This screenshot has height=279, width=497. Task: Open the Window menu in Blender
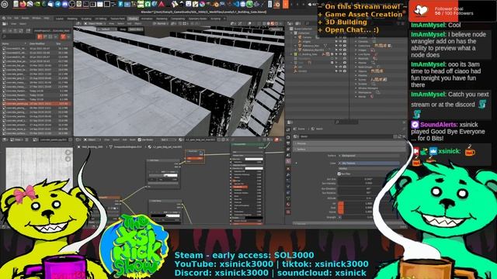point(36,19)
